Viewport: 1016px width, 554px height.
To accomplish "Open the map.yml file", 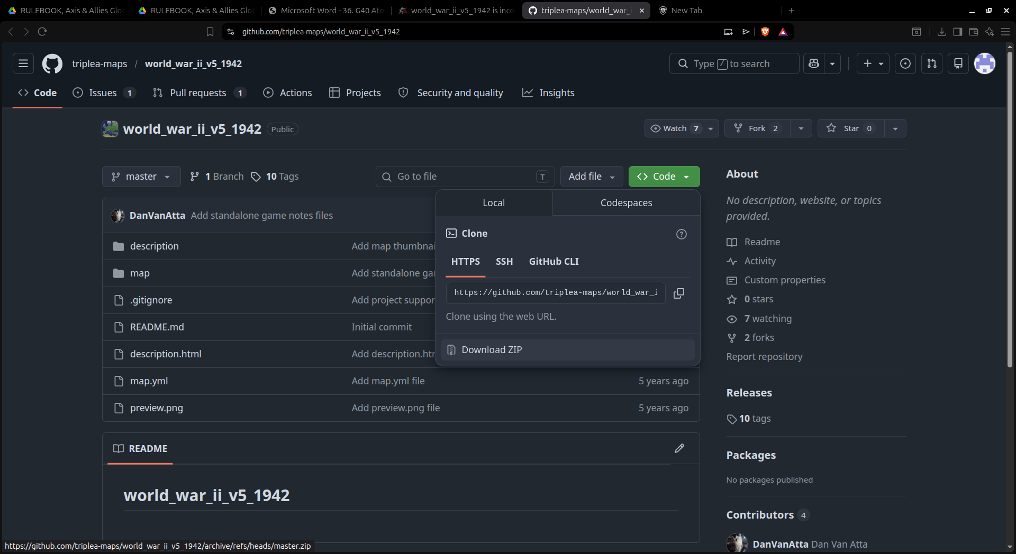I will (149, 381).
